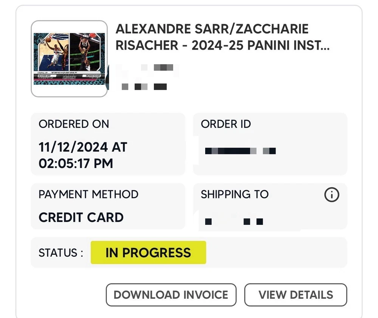Open View Details for this order
The width and height of the screenshot is (378, 318).
pyautogui.click(x=296, y=295)
